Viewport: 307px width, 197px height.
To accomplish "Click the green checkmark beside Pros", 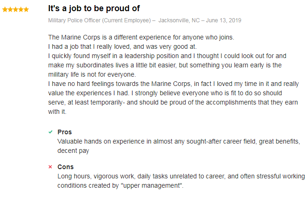I will tap(50, 132).
